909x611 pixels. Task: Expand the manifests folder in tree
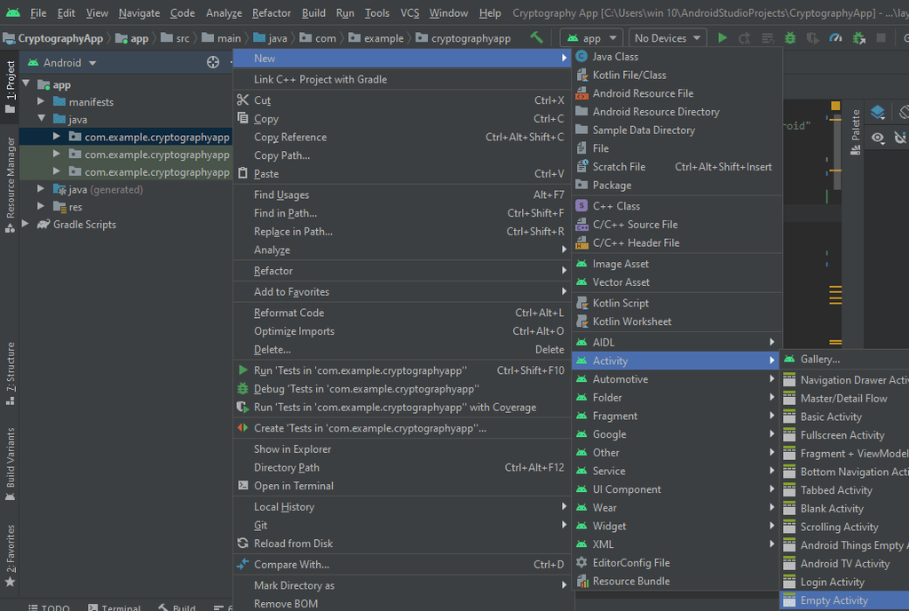pyautogui.click(x=41, y=102)
